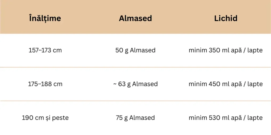Click the word apă in the 450 ml row
Viewport: 271px width, 135px height.
coord(237,84)
